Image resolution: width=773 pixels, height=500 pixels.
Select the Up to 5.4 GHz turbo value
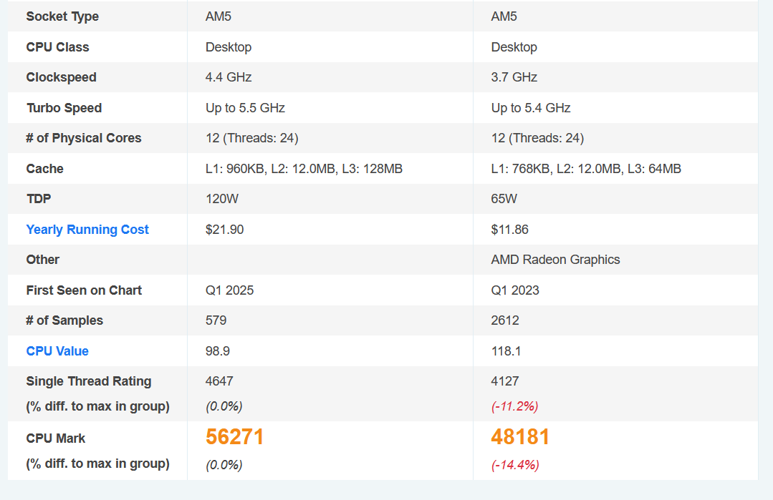[531, 108]
